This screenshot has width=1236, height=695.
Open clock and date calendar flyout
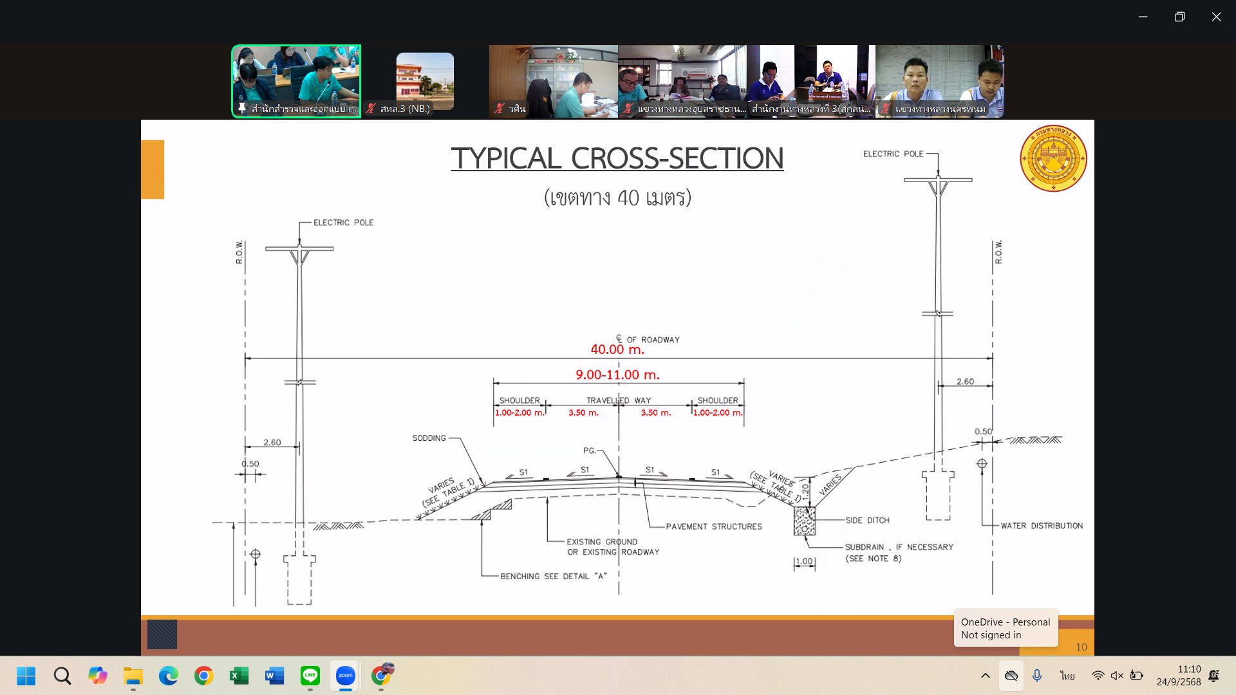point(1178,676)
